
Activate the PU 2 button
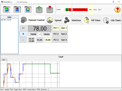56,34
